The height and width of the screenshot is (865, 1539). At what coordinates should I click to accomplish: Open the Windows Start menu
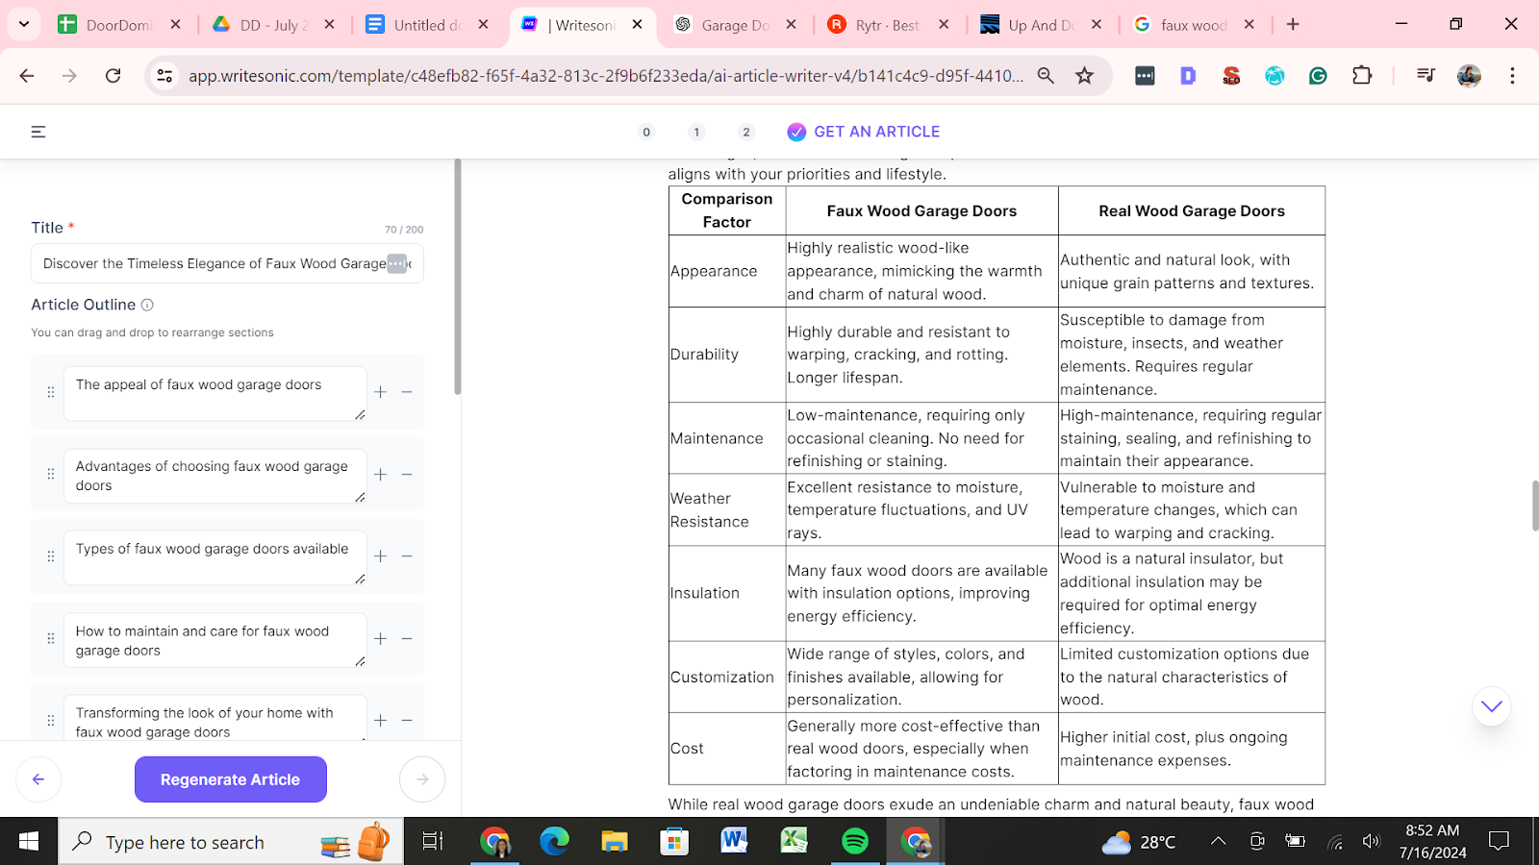[29, 842]
